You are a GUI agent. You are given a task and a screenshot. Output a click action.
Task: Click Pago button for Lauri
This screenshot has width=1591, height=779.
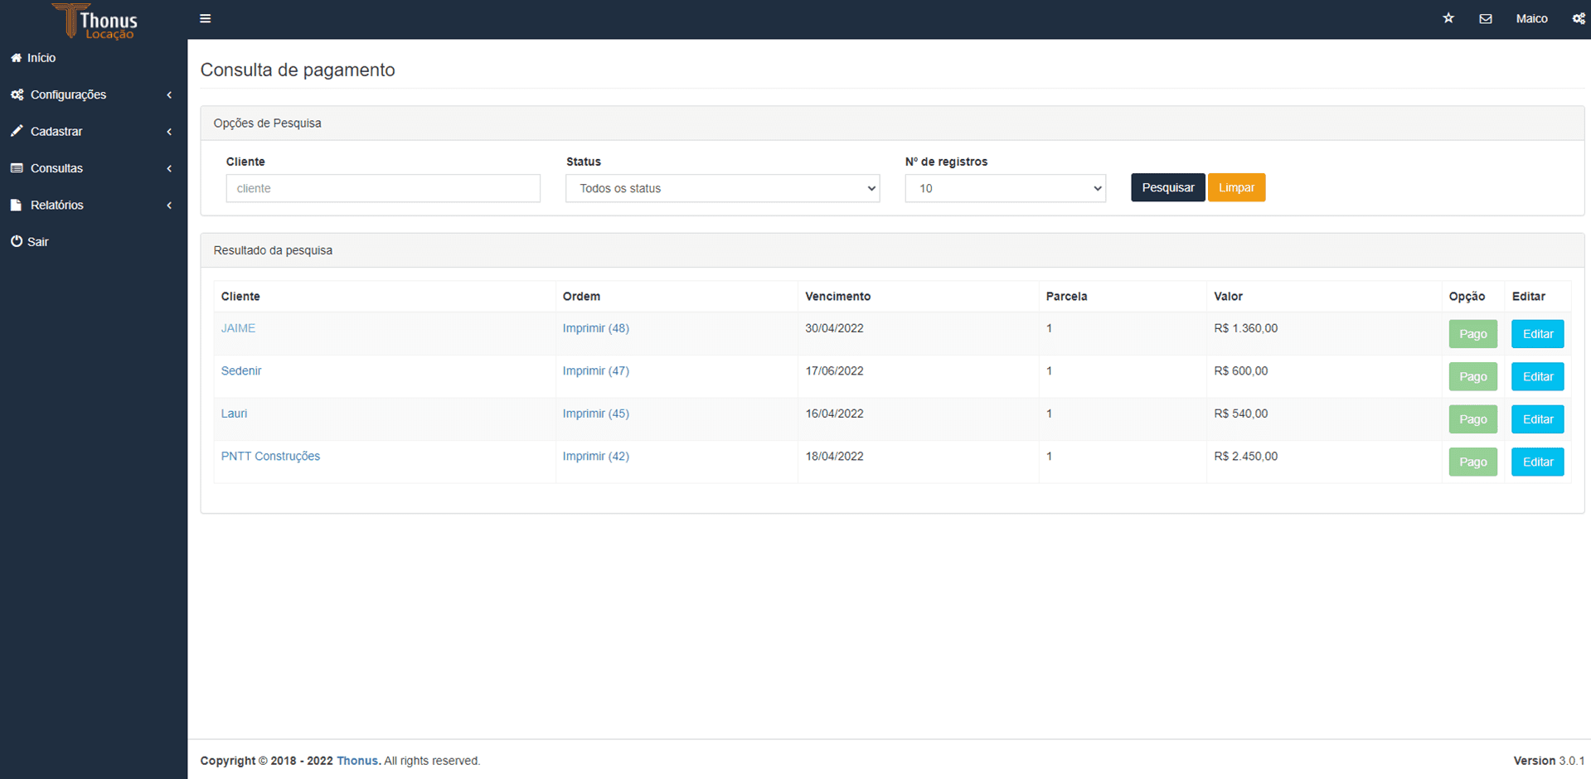click(x=1472, y=419)
